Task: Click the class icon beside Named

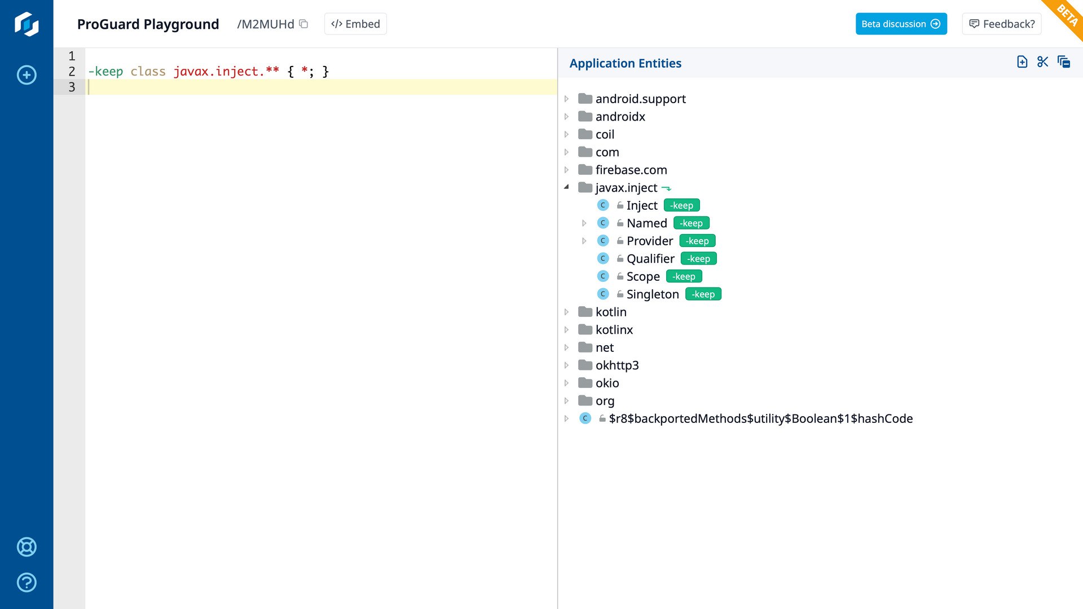Action: (603, 223)
